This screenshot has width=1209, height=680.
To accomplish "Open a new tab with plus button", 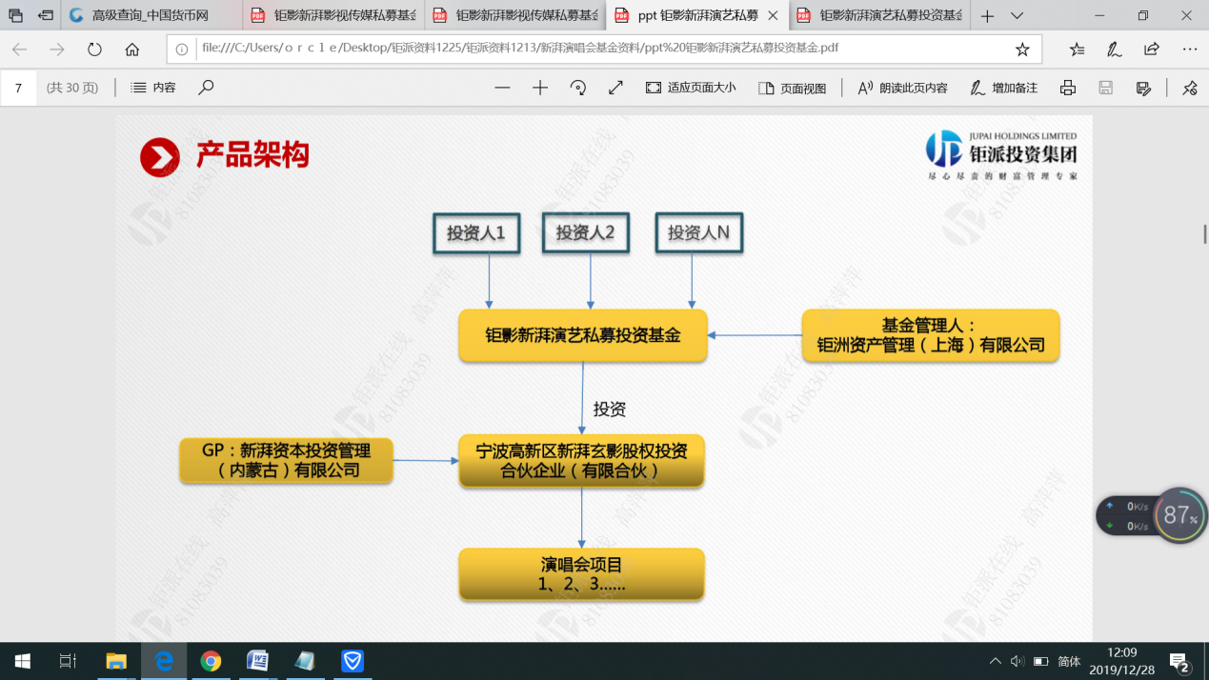I will [988, 16].
